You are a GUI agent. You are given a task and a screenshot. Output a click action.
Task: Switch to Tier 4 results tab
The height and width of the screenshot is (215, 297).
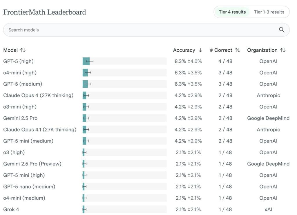click(x=232, y=12)
